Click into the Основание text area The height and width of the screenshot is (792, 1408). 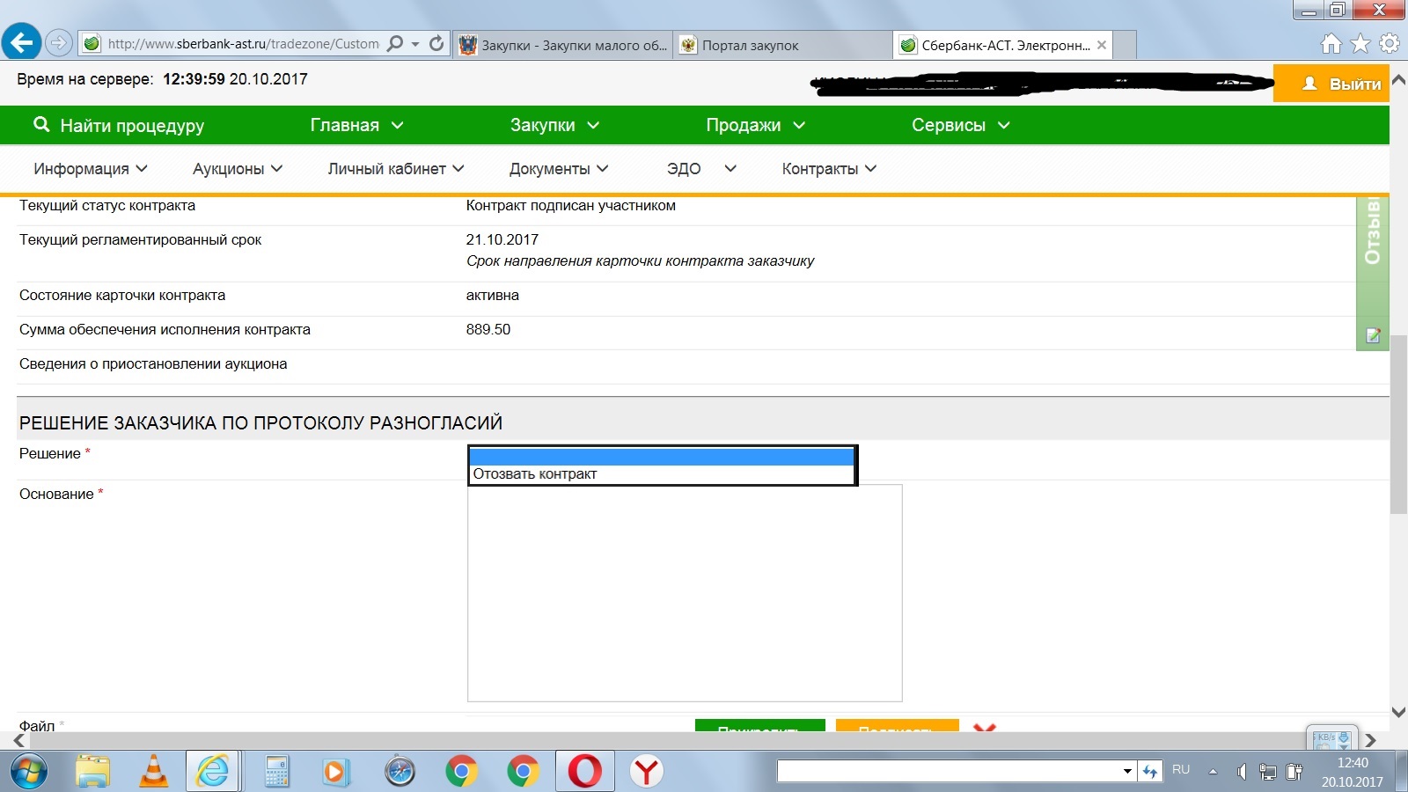684,593
